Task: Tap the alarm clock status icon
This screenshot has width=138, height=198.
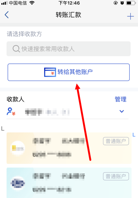Action: (x=122, y=3)
